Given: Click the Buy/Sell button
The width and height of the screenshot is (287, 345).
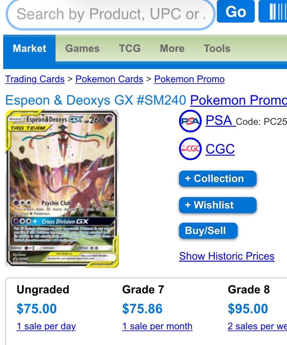Looking at the screenshot, I should tap(208, 230).
